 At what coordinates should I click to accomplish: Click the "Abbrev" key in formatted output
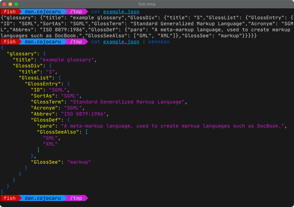[43, 114]
